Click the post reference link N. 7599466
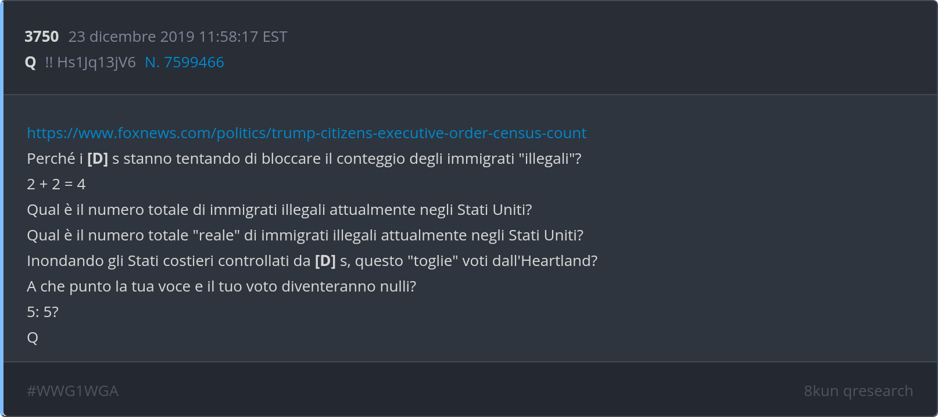 pos(184,62)
